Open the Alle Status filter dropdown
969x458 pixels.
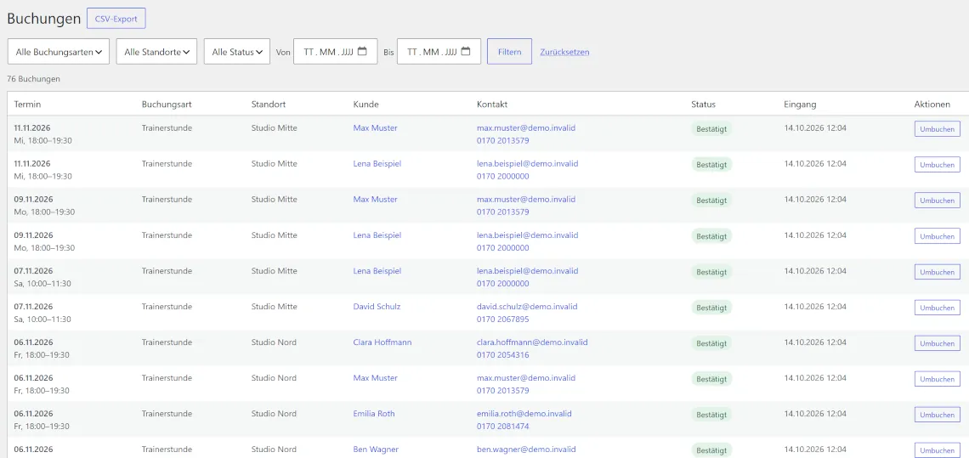237,52
